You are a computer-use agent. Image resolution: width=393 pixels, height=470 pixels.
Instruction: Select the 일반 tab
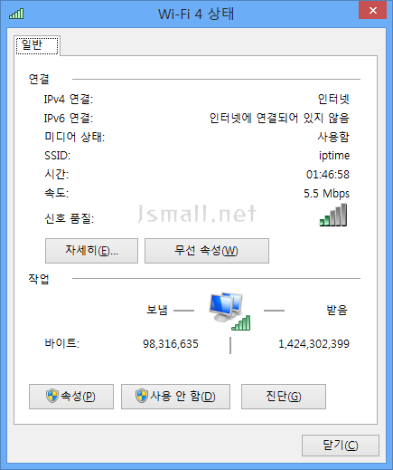click(37, 45)
